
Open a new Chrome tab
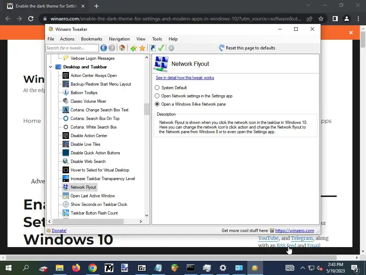coord(97,6)
